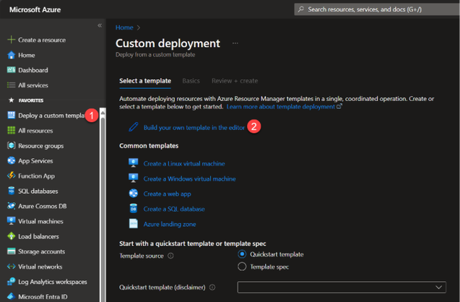
Task: Click the Quickstart template disclaimer info icon
Action: pyautogui.click(x=212, y=288)
